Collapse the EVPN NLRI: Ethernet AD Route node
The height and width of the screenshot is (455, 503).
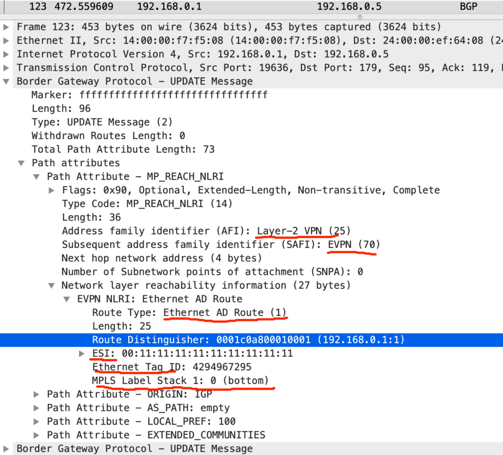click(x=67, y=299)
